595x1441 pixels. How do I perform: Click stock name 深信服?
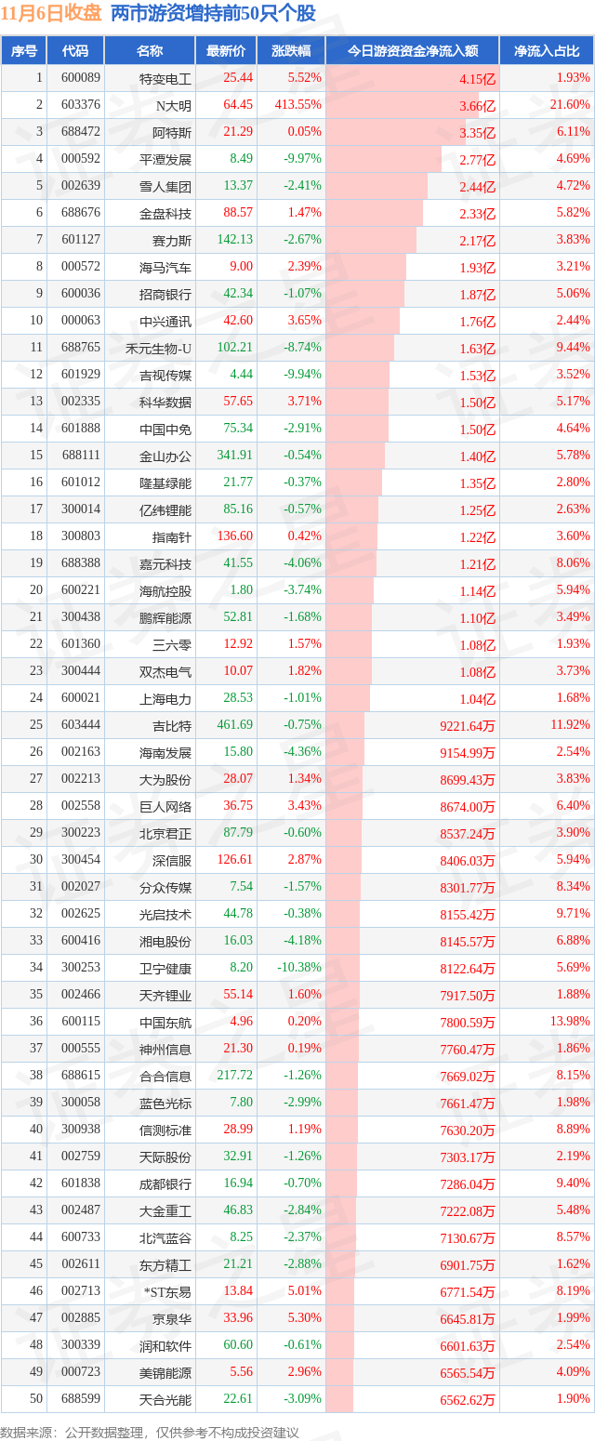click(172, 861)
